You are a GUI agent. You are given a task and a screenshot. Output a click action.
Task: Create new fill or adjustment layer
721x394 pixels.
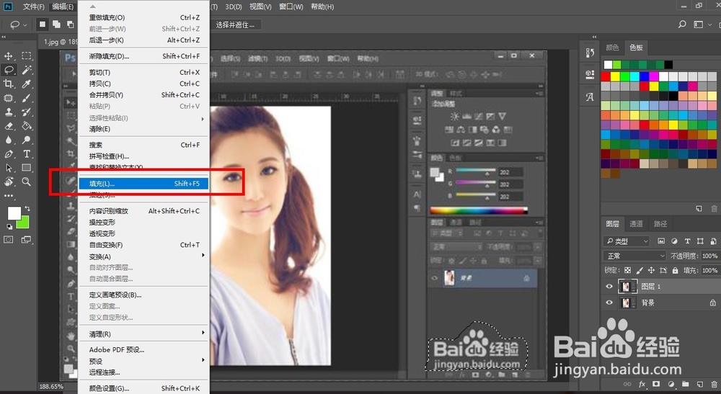(671, 384)
